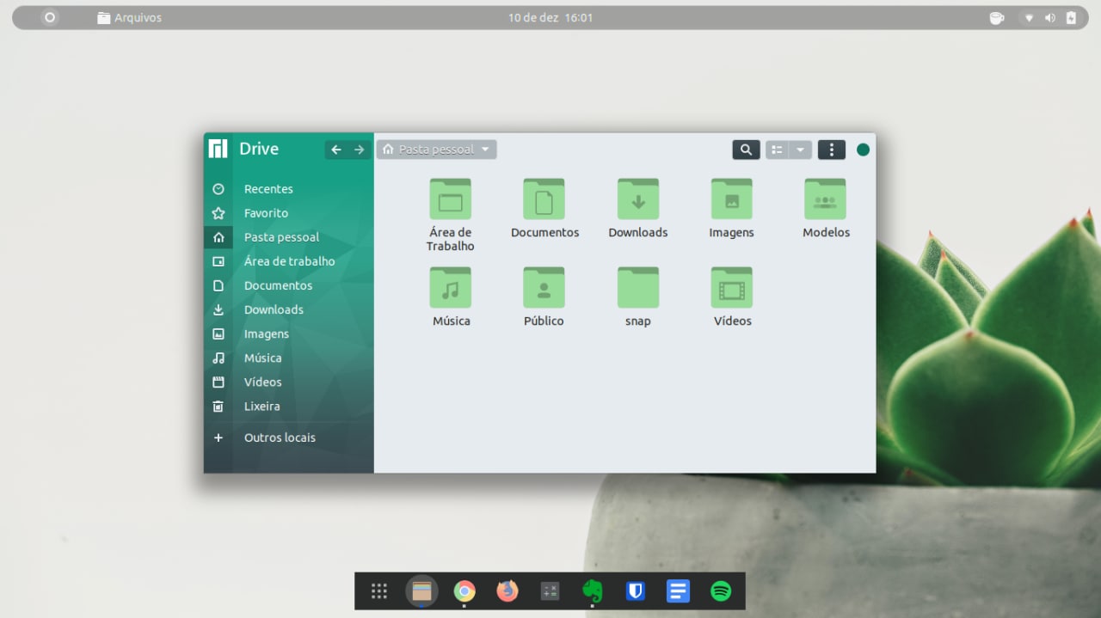Go forward with the right arrow button

pyautogui.click(x=360, y=150)
